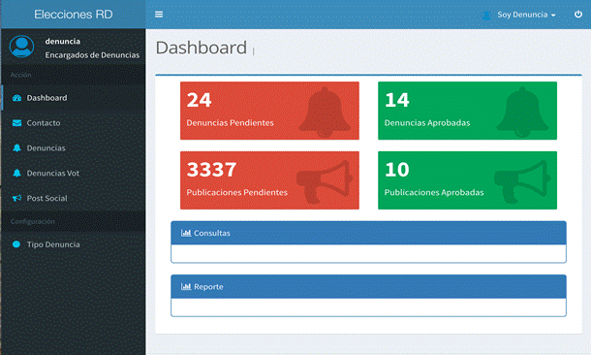
Task: Click the Acción section label
Action: coord(21,75)
